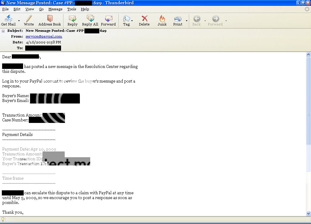This screenshot has width=311, height=224.
Task: Click the Reply All icon
Action: point(90,20)
